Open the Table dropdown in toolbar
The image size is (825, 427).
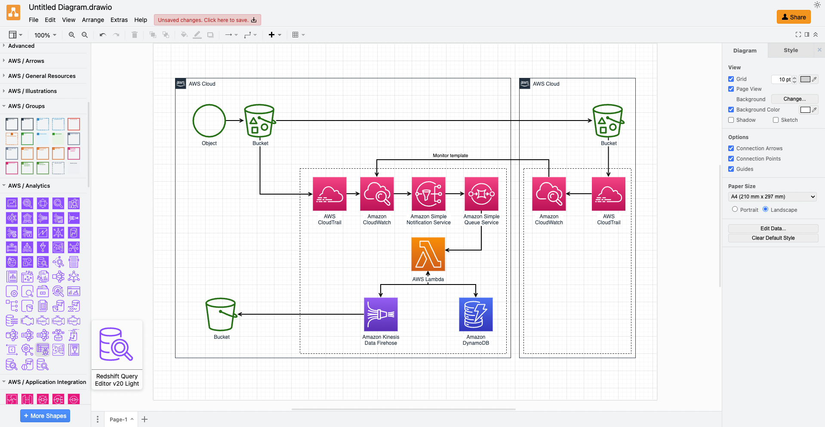[299, 35]
